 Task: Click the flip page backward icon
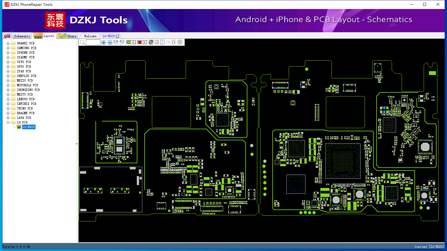[x=122, y=42]
